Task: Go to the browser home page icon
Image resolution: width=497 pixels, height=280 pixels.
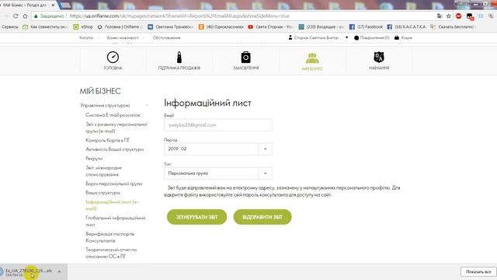Action: [x=25, y=16]
